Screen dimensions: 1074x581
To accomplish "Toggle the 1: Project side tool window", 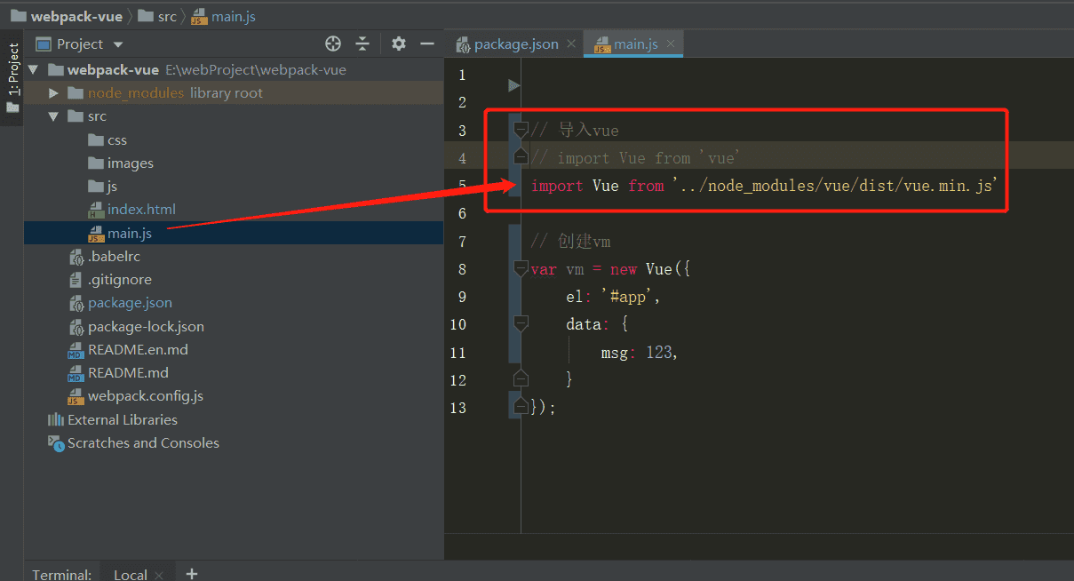I will pos(13,68).
